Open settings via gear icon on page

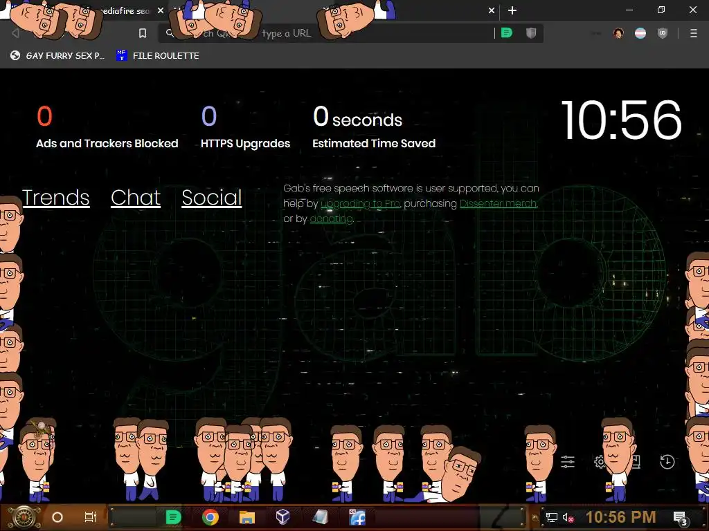600,462
